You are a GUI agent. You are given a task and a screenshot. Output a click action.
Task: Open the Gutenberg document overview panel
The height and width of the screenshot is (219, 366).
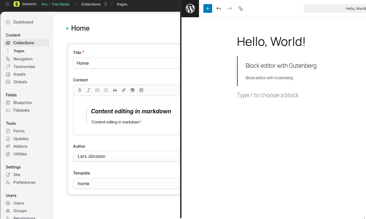[x=241, y=8]
